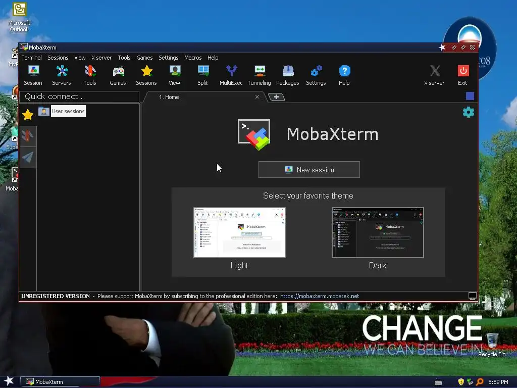Open the Servers toolbar icon
Viewport: 517px width, 388px height.
(61, 75)
